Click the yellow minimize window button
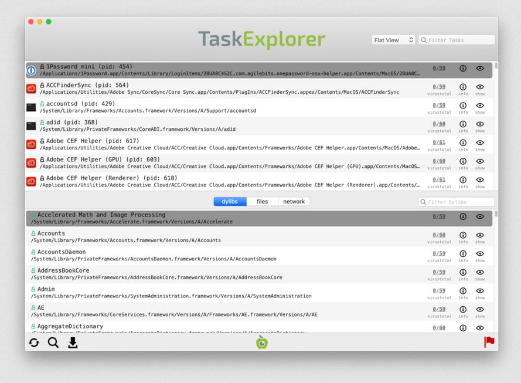The image size is (521, 383). (x=39, y=22)
